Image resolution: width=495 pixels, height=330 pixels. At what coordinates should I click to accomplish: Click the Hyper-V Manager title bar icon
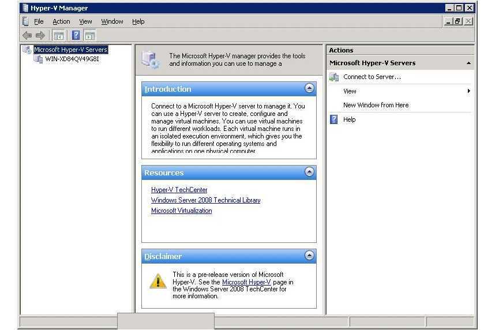point(25,8)
